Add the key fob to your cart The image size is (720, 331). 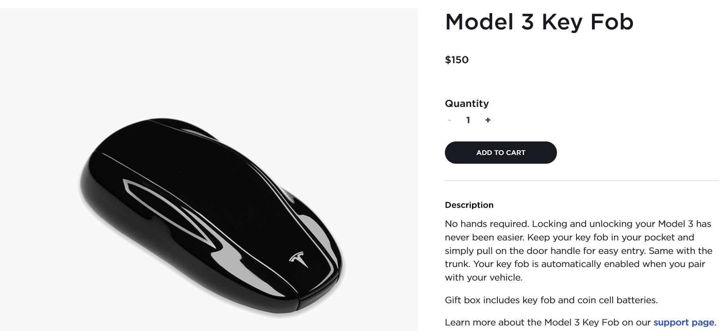pyautogui.click(x=501, y=152)
